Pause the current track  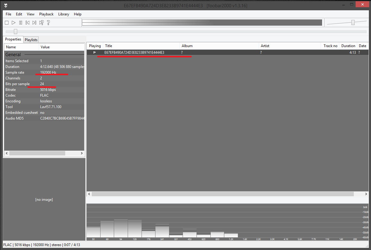click(21, 23)
